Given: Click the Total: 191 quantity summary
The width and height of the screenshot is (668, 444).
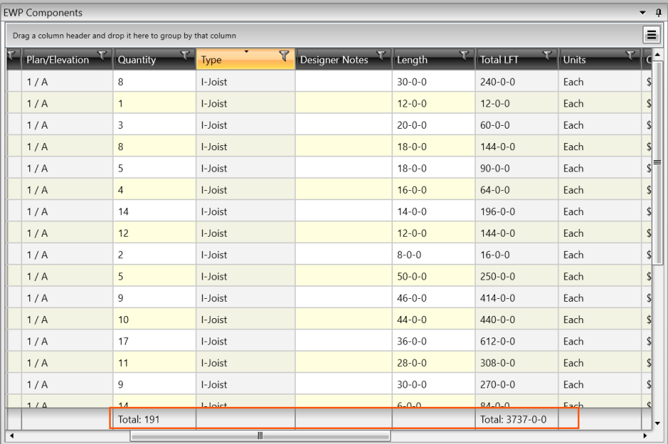Looking at the screenshot, I should click(139, 419).
